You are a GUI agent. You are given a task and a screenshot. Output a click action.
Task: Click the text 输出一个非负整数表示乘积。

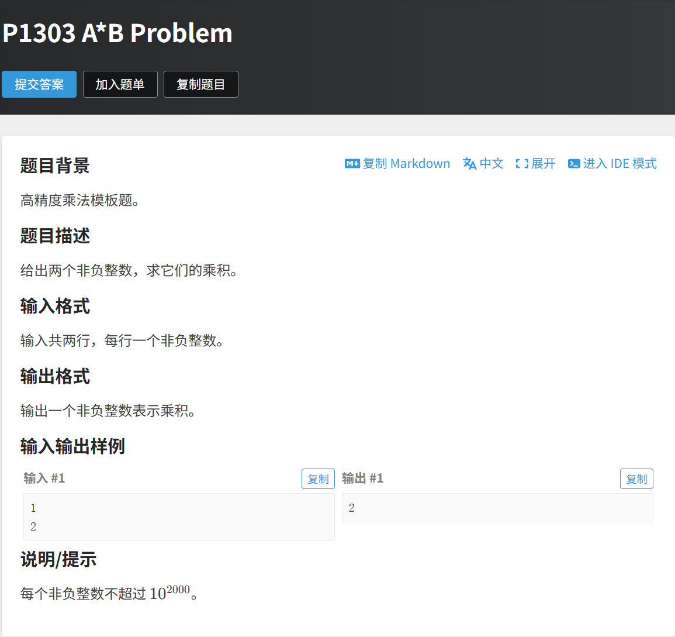(x=108, y=411)
